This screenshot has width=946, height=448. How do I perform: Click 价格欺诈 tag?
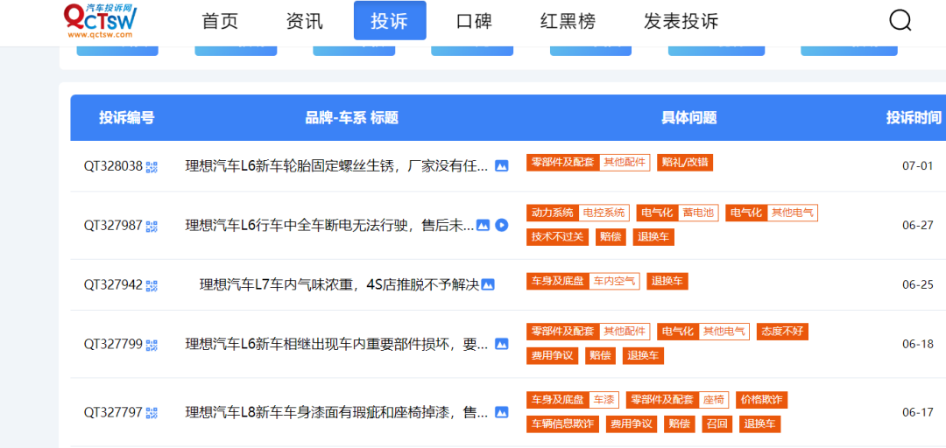[761, 400]
